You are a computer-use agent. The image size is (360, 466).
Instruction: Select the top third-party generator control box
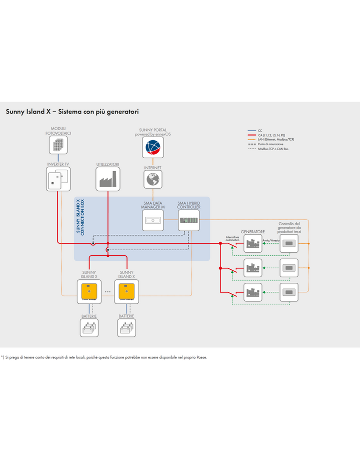click(289, 244)
